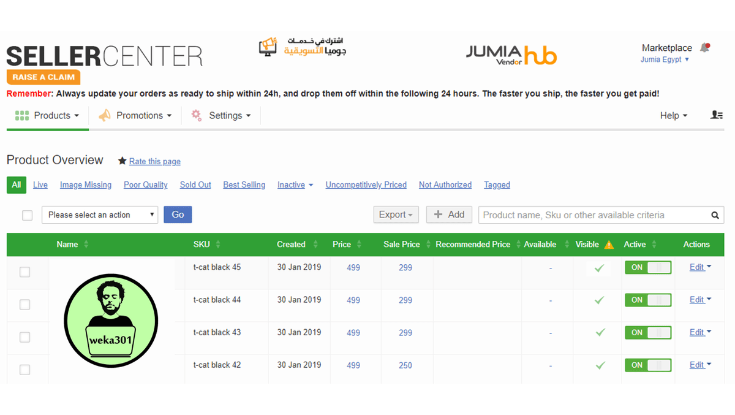Viewport: 735px width, 415px height.
Task: Open the Rate this page link
Action: [x=155, y=161]
